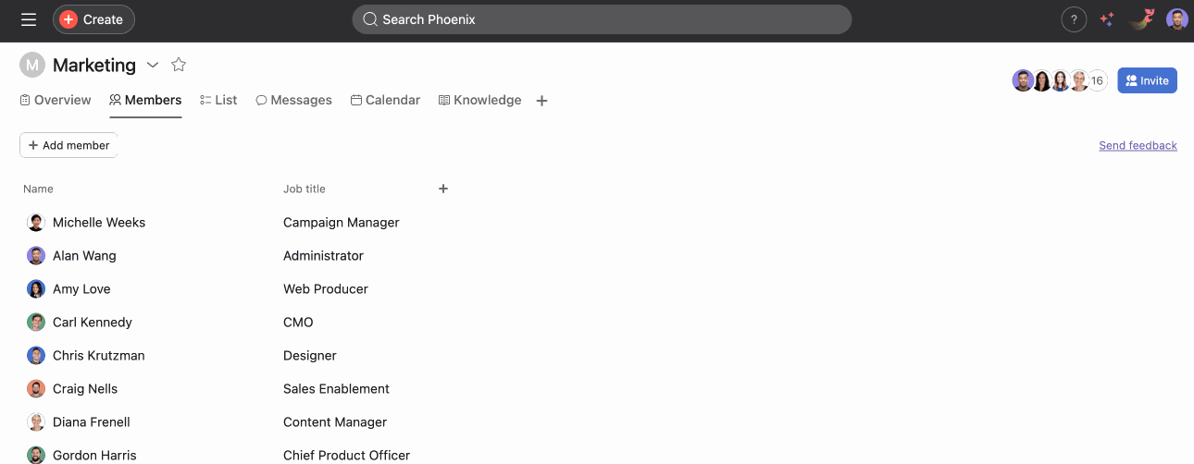Focus the Search Phoenix field

[602, 19]
